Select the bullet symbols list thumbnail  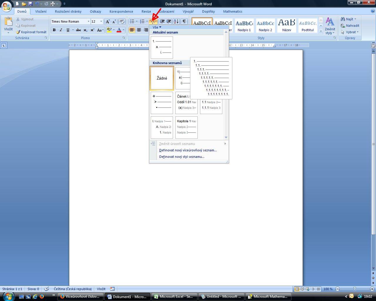[162, 103]
